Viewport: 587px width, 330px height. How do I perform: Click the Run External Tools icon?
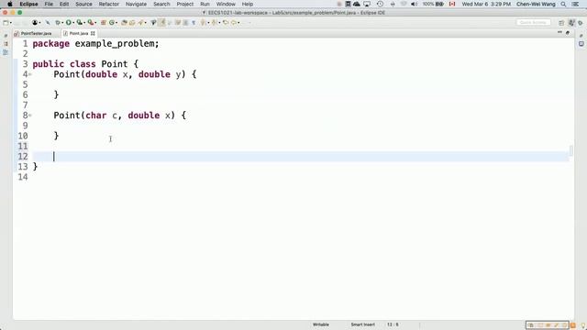(90, 22)
